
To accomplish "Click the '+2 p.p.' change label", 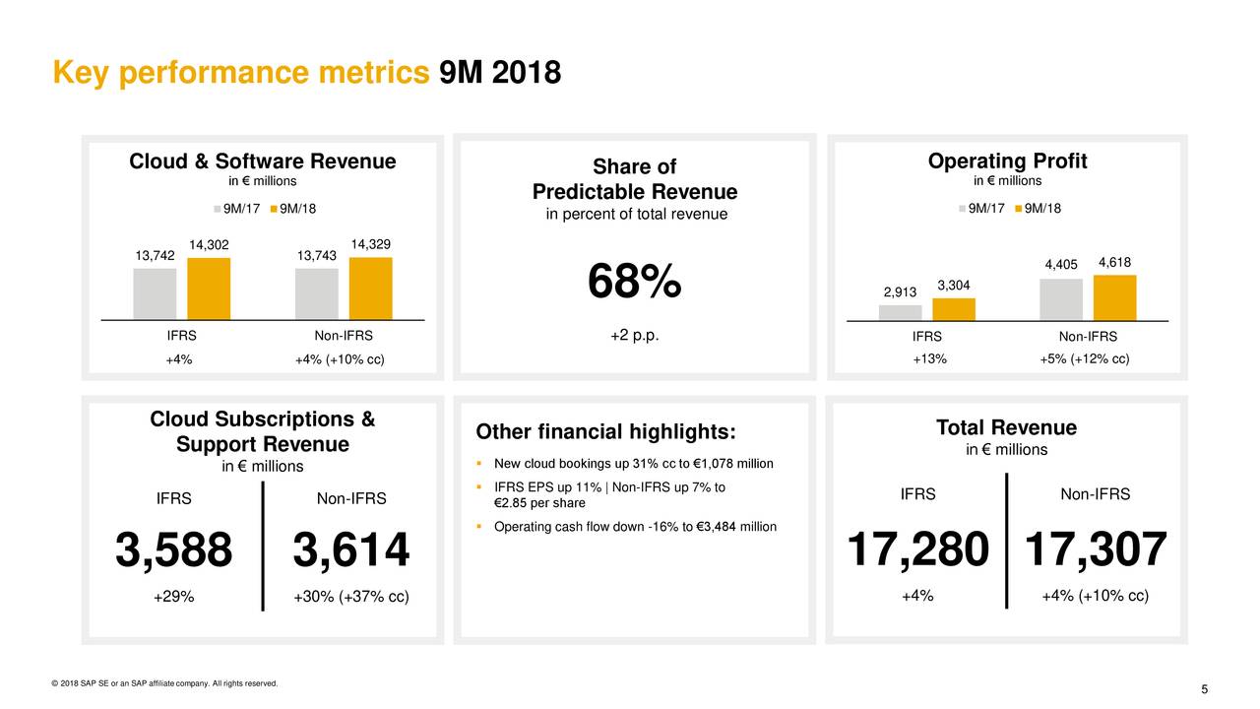I will pos(634,336).
